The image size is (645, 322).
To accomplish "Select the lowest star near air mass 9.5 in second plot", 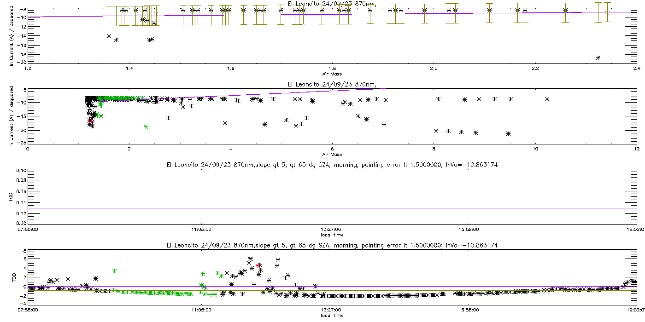I will click(508, 133).
